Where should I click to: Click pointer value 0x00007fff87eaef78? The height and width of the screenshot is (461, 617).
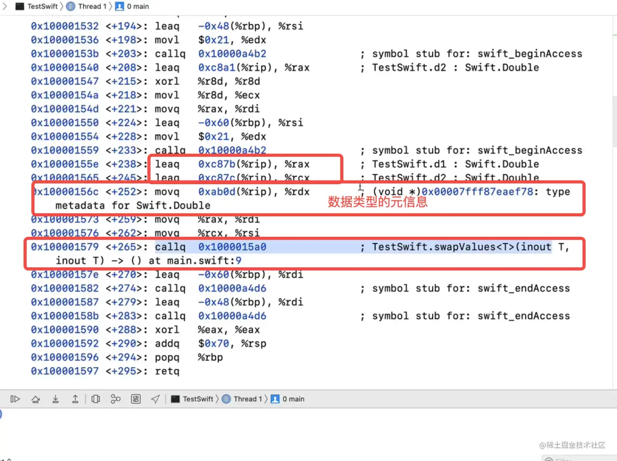tap(477, 192)
